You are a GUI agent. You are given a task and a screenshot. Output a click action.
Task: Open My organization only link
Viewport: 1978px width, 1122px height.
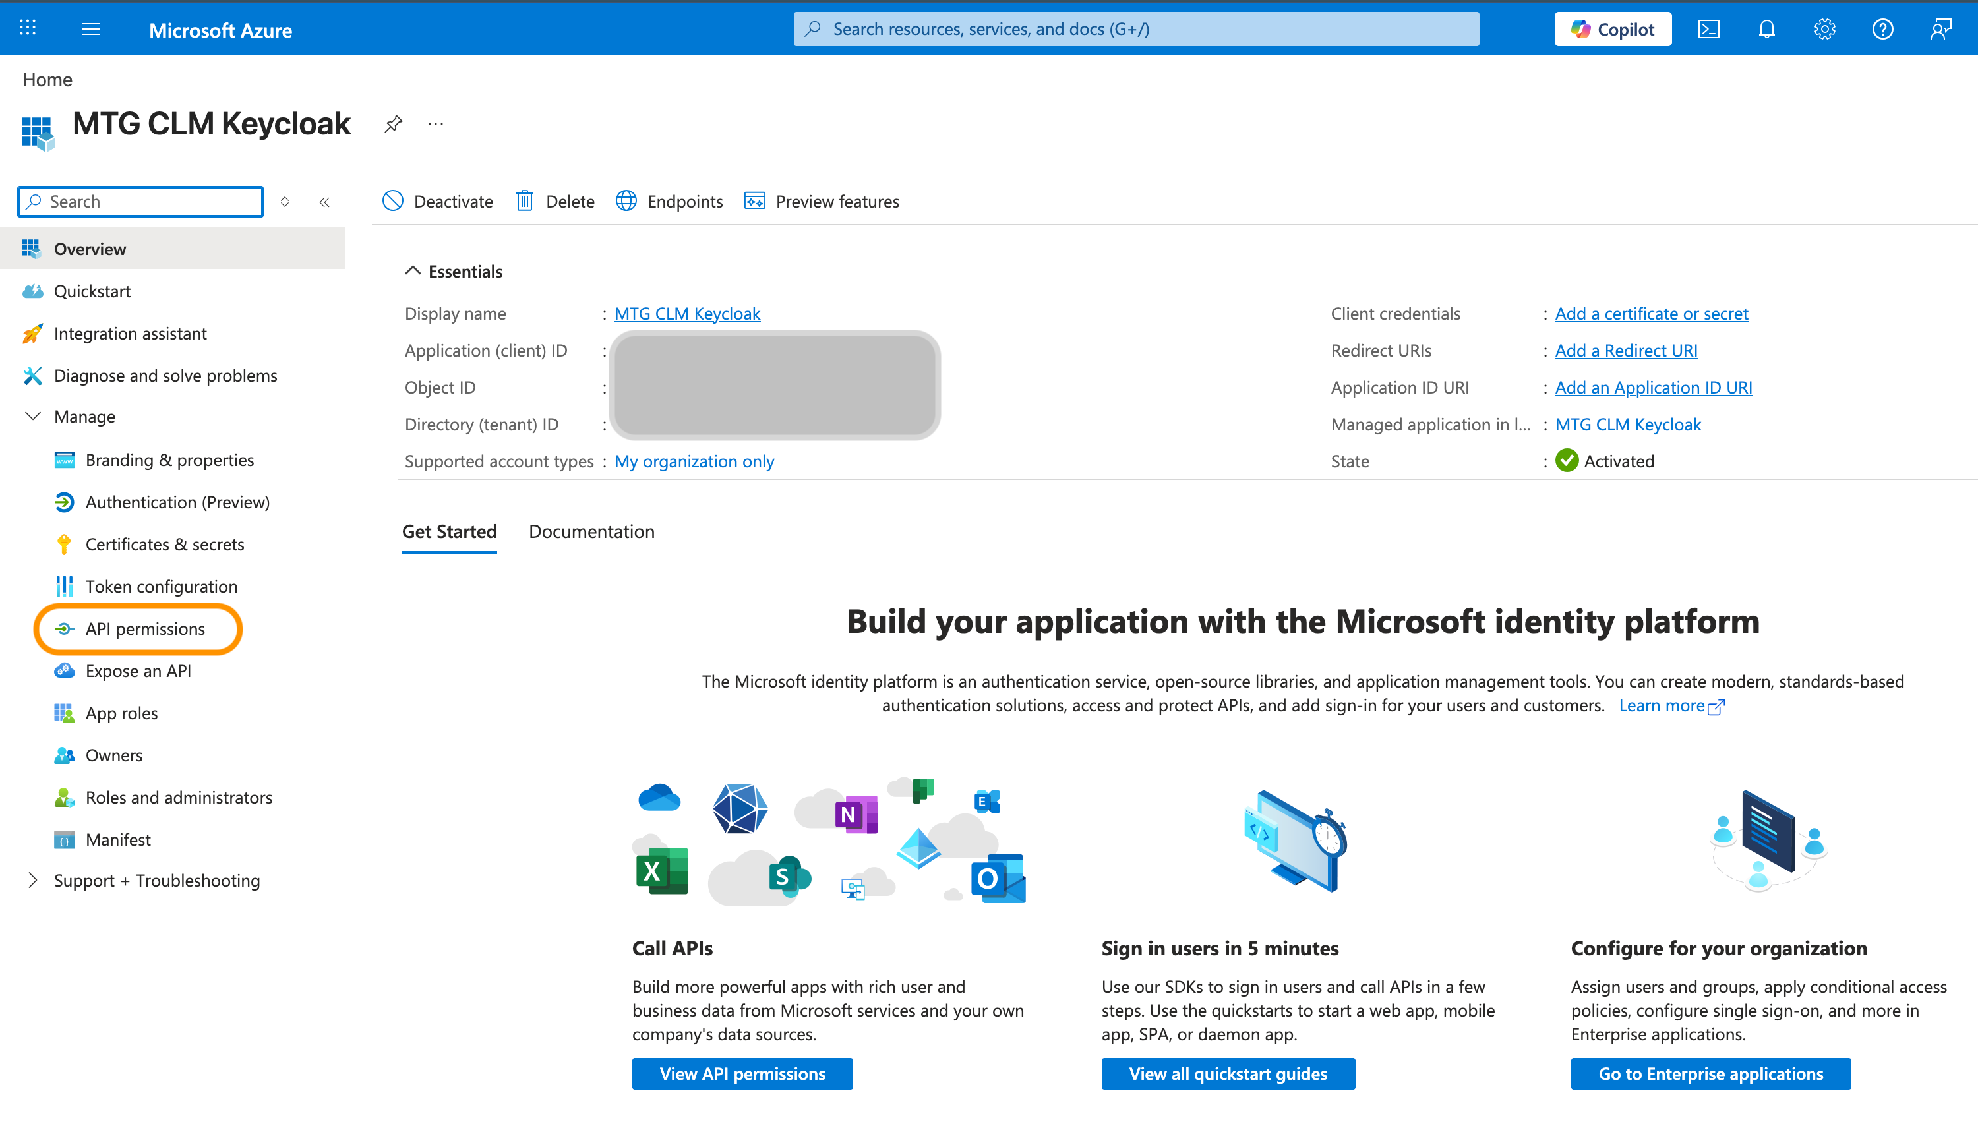click(x=694, y=461)
